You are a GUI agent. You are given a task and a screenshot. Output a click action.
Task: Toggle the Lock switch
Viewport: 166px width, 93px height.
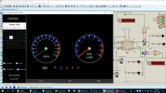pos(17,63)
